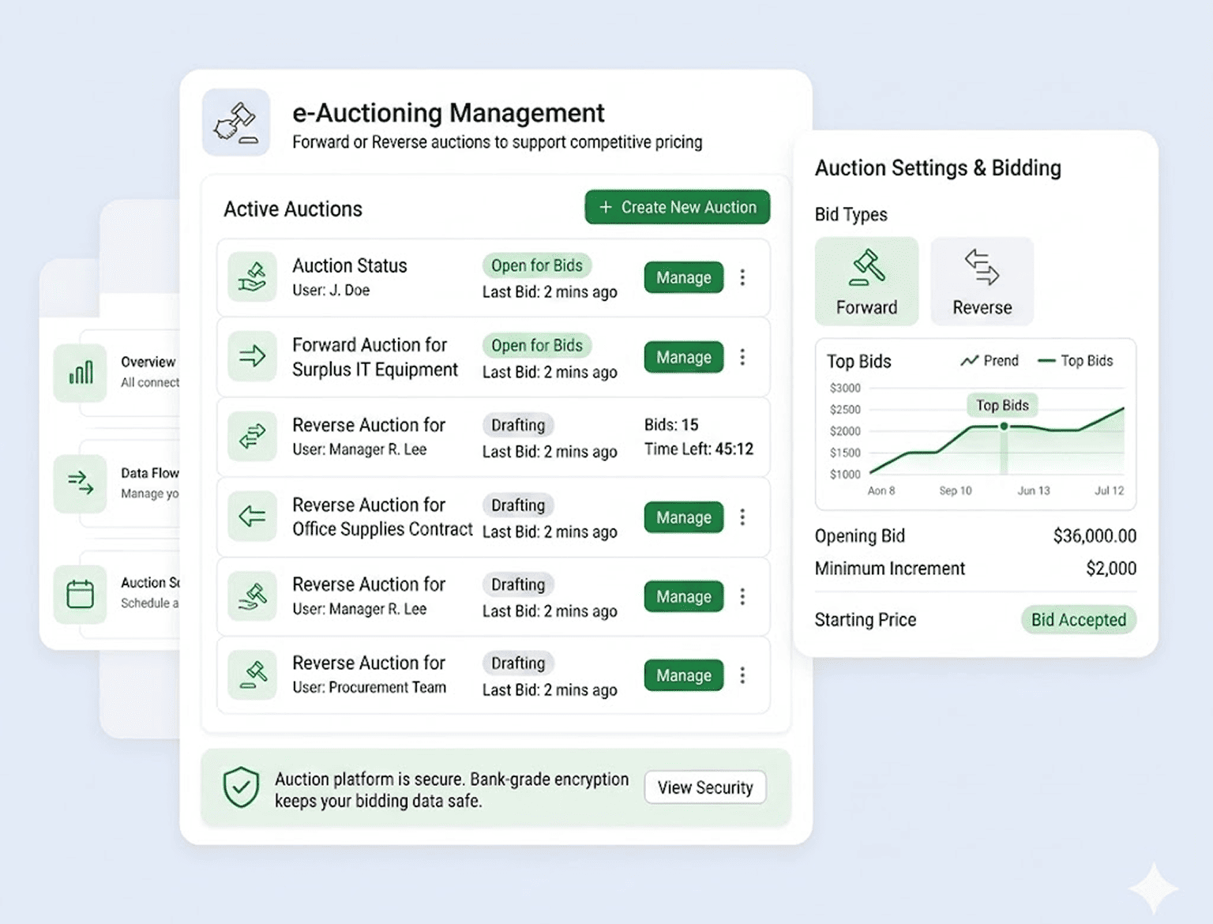The height and width of the screenshot is (924, 1213).
Task: Click the Top Bids data point on chart
Action: [x=1004, y=426]
